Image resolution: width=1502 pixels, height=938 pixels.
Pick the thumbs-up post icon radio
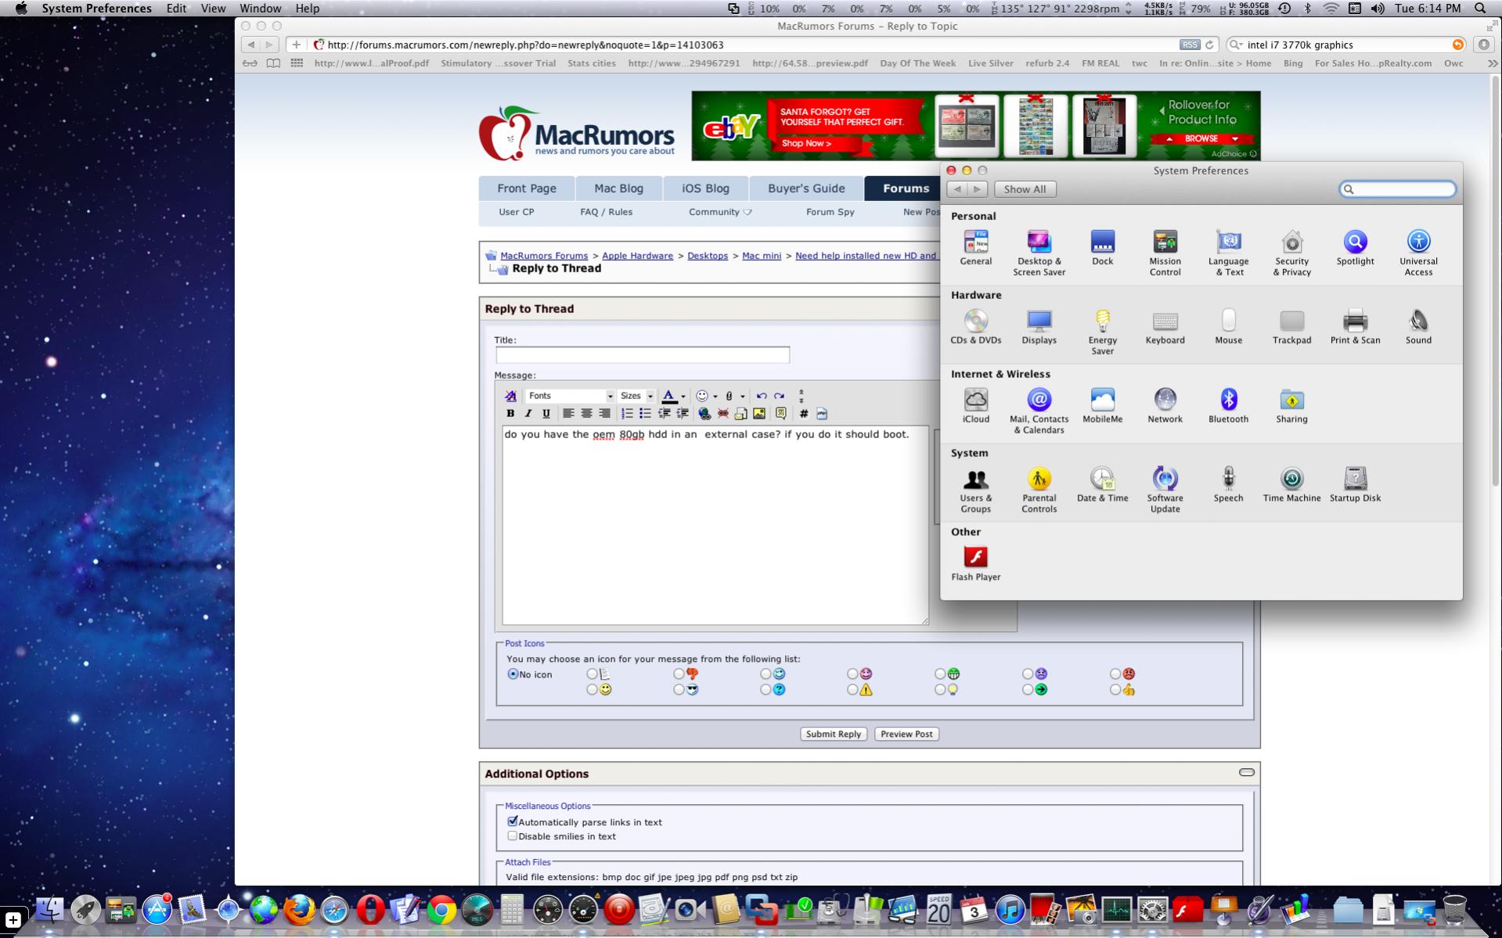[x=1115, y=689]
